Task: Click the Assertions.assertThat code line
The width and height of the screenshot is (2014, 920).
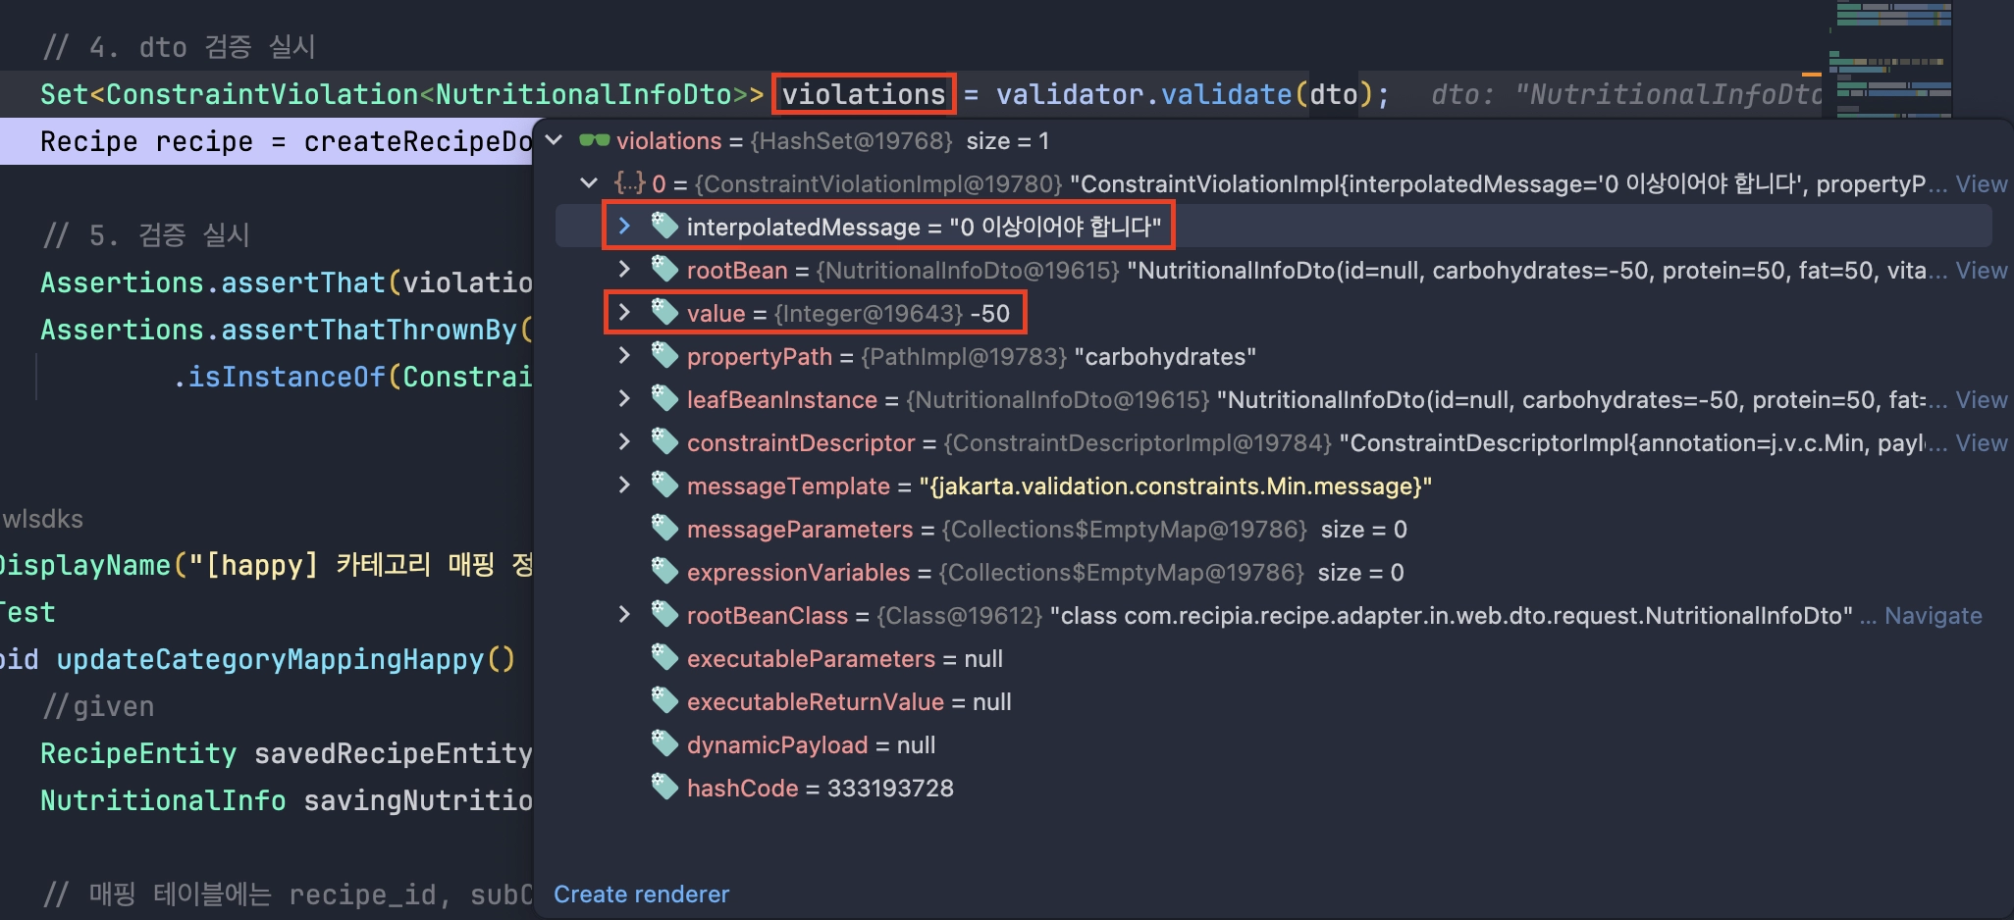Action: pyautogui.click(x=286, y=282)
